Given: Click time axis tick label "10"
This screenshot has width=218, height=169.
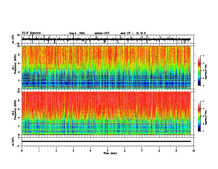Looking at the screenshot, I should pos(194,151).
